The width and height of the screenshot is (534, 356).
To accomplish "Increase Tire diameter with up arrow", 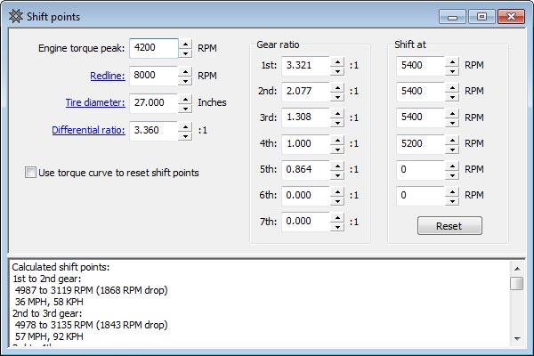I will (185, 99).
